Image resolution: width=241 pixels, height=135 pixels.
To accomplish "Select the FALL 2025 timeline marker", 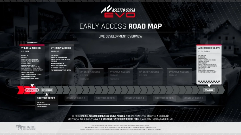I will click(x=209, y=90).
